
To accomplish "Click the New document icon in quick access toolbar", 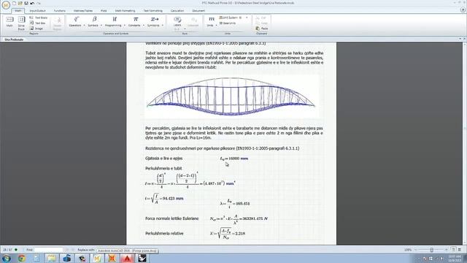I will 14,3.
